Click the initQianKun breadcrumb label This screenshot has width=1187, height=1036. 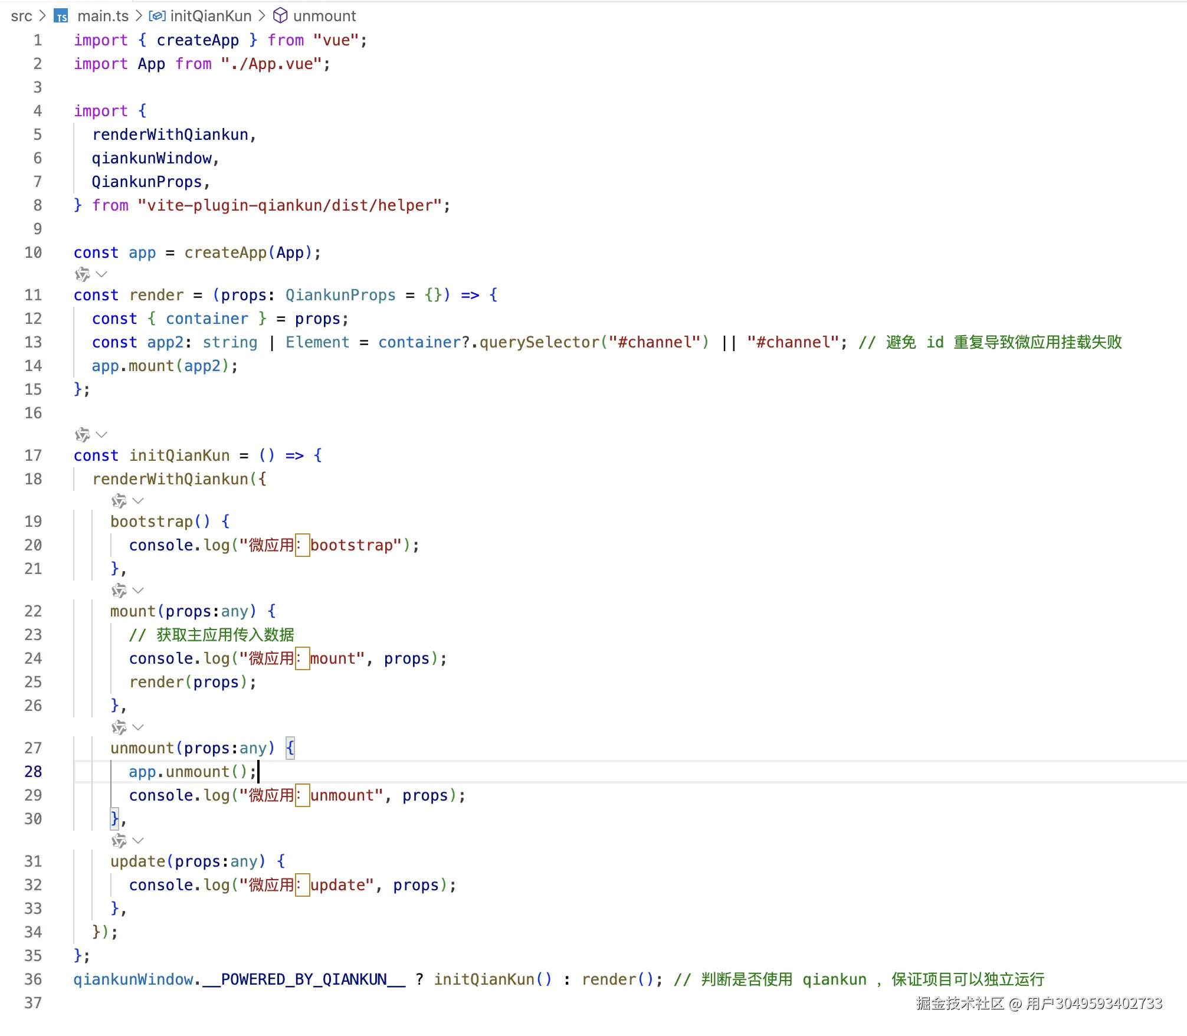pyautogui.click(x=211, y=16)
